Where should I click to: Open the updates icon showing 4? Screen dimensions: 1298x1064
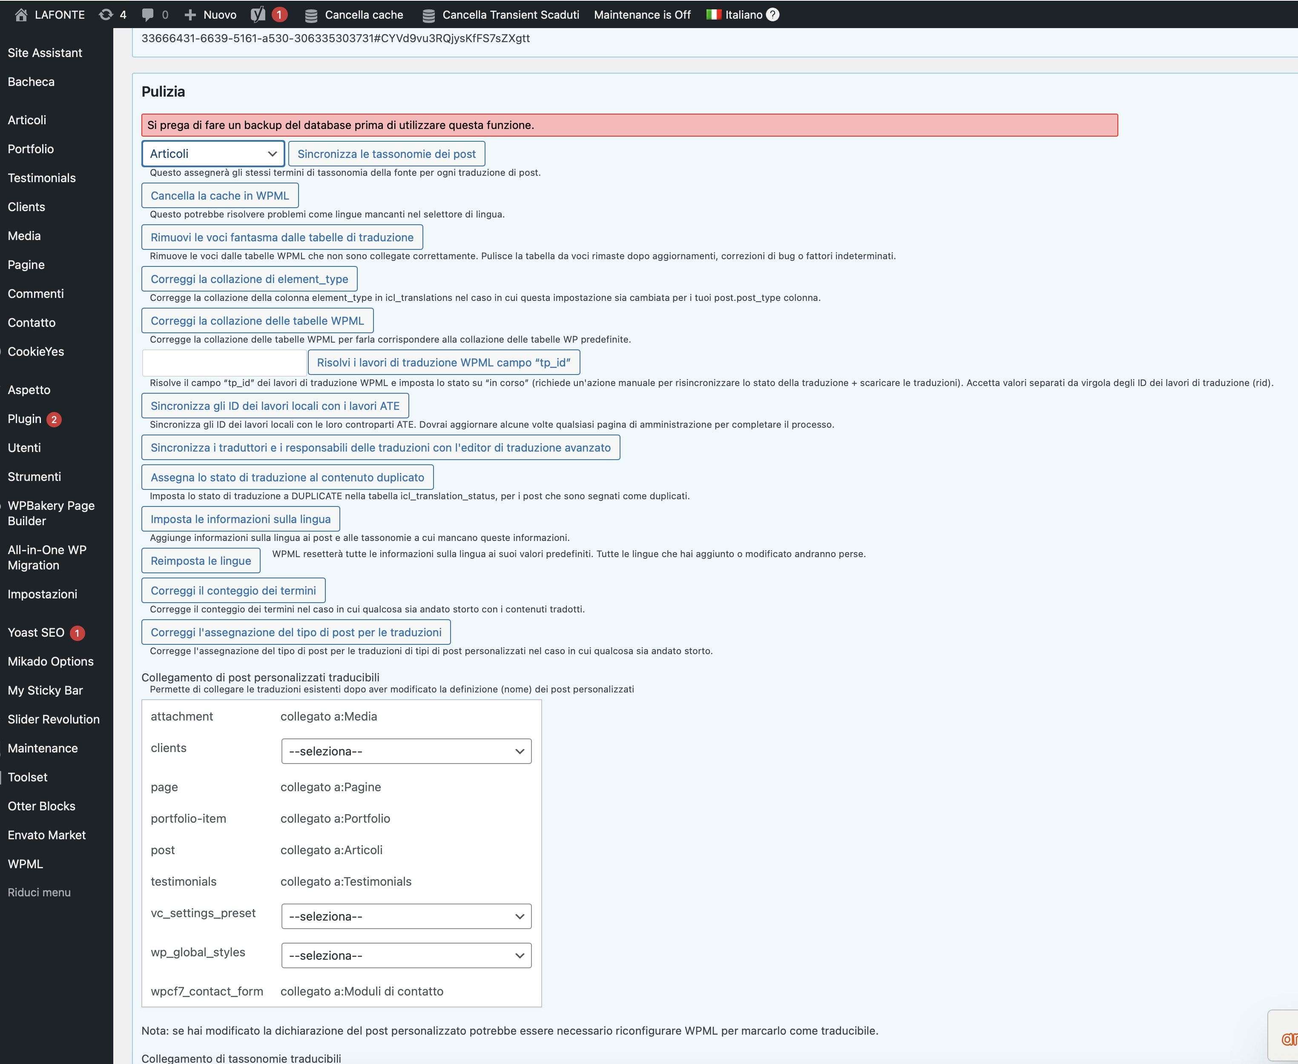106,15
